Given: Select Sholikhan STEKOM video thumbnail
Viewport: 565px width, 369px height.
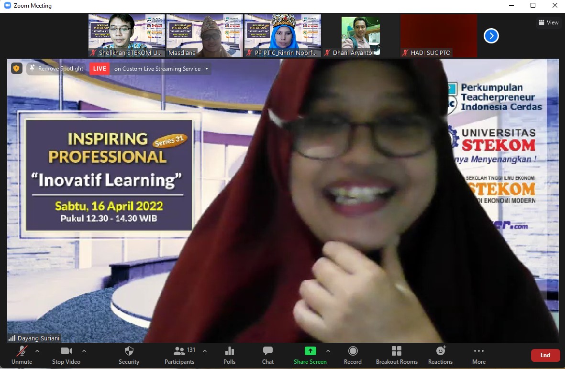Looking at the screenshot, I should tap(127, 36).
